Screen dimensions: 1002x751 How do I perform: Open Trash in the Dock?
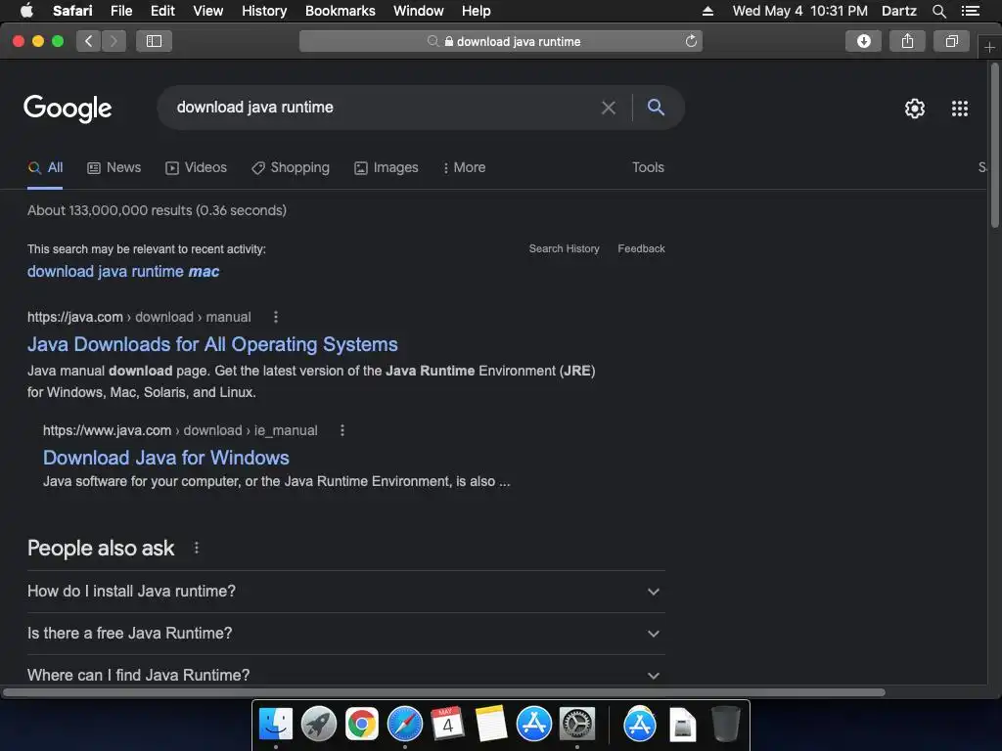725,725
